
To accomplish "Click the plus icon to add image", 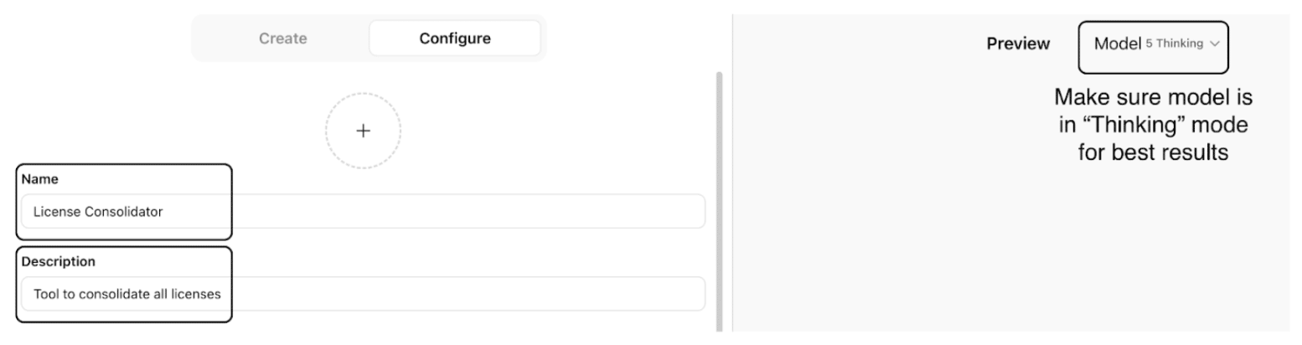I will tap(363, 131).
